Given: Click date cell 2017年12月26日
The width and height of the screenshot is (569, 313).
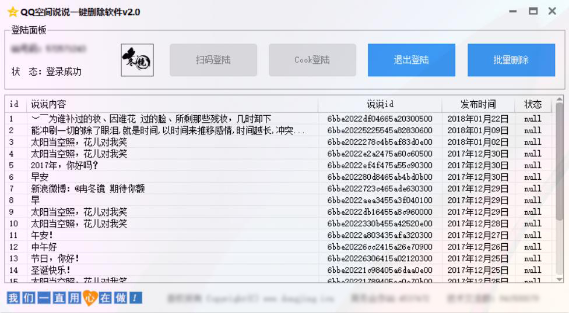Looking at the screenshot, I should point(478,247).
